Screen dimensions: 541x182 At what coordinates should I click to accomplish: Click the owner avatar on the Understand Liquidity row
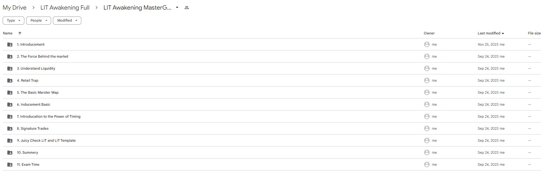click(x=427, y=69)
